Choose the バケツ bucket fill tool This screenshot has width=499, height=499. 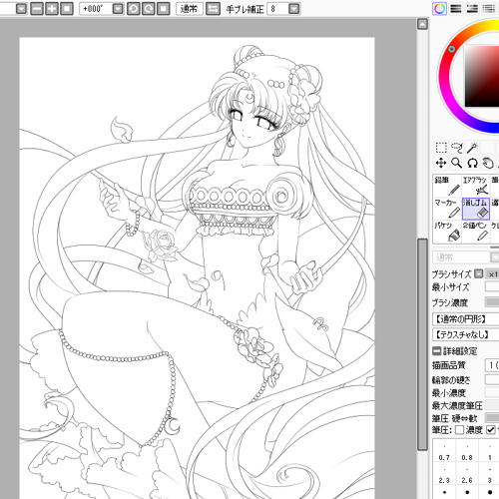pos(447,232)
